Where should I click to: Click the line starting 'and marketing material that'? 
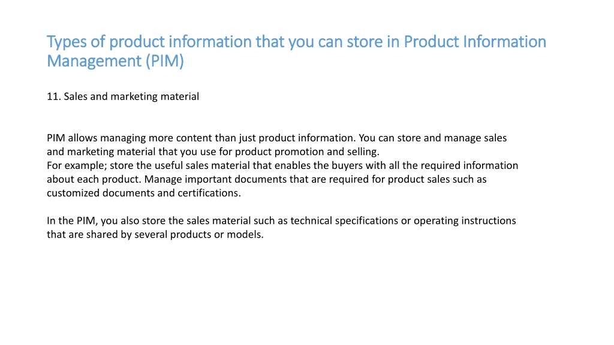point(213,152)
